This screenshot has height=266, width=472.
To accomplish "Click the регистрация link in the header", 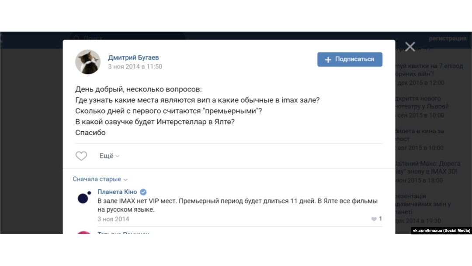I will tap(448, 38).
